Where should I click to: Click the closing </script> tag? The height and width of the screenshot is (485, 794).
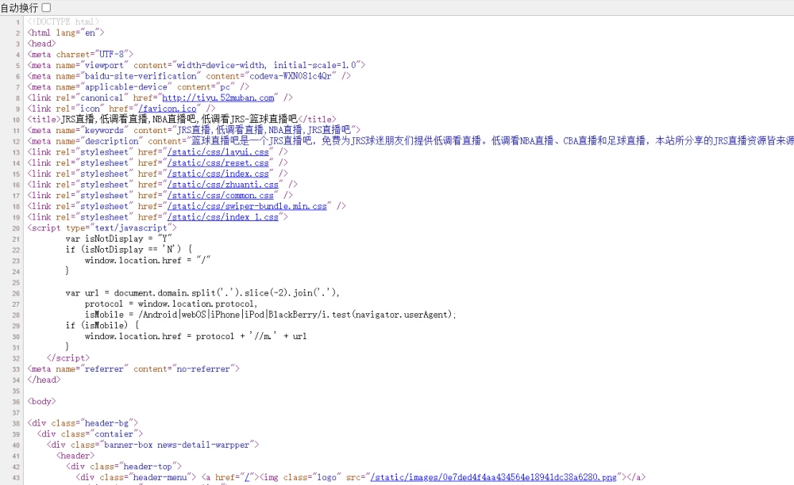pyautogui.click(x=67, y=358)
